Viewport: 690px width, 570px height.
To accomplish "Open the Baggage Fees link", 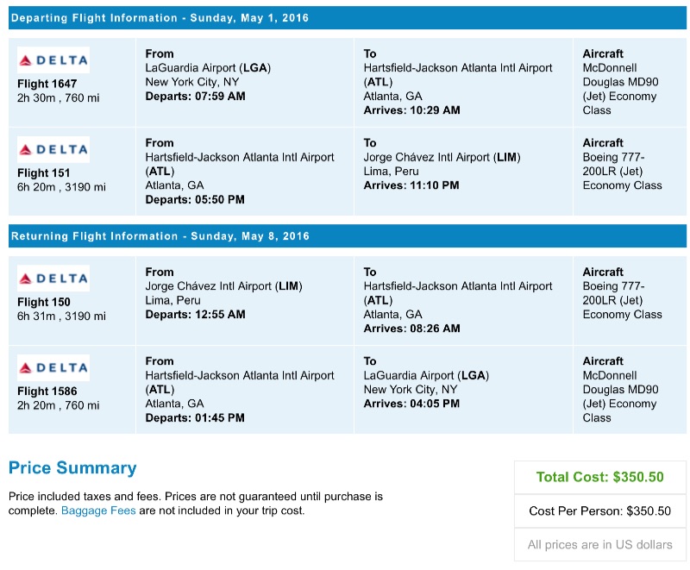I will pyautogui.click(x=98, y=510).
